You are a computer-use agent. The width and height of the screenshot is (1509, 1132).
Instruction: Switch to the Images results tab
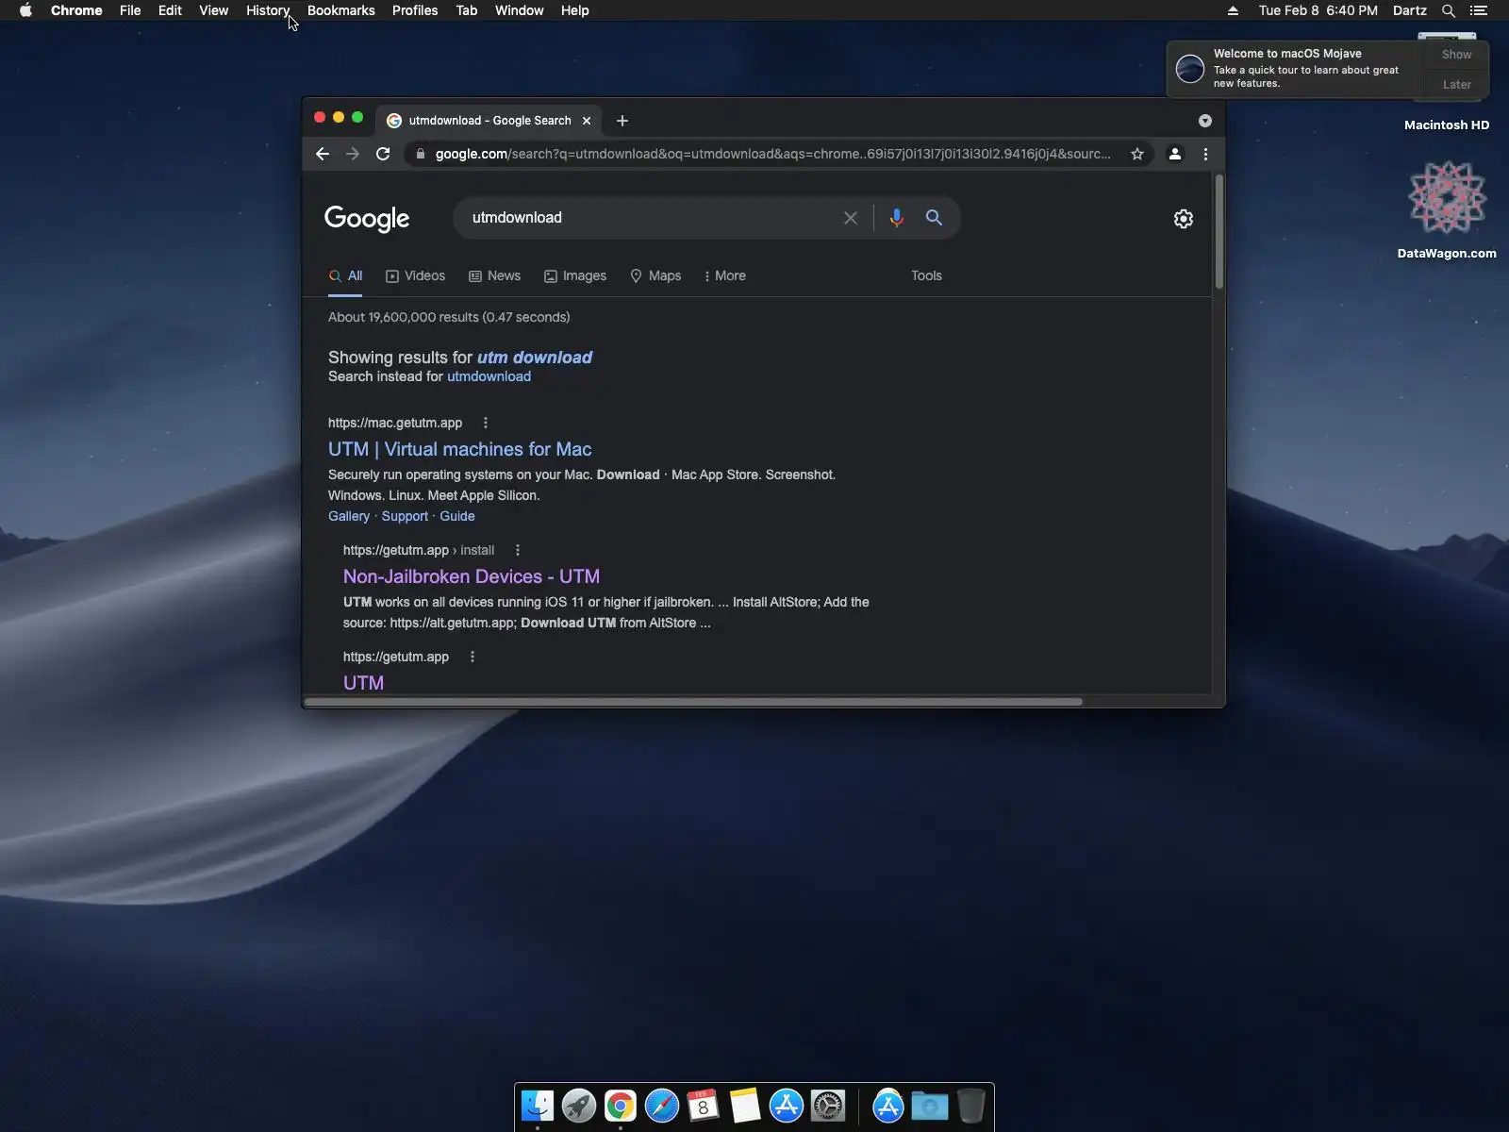(575, 275)
